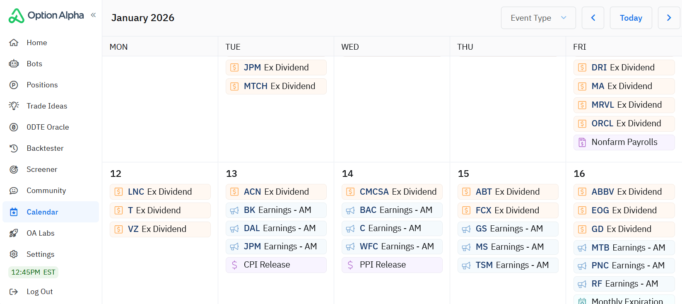
Task: Click the Home house icon
Action: pyautogui.click(x=14, y=43)
